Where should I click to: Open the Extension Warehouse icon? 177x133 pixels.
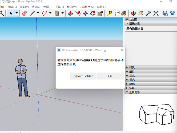click(x=172, y=13)
